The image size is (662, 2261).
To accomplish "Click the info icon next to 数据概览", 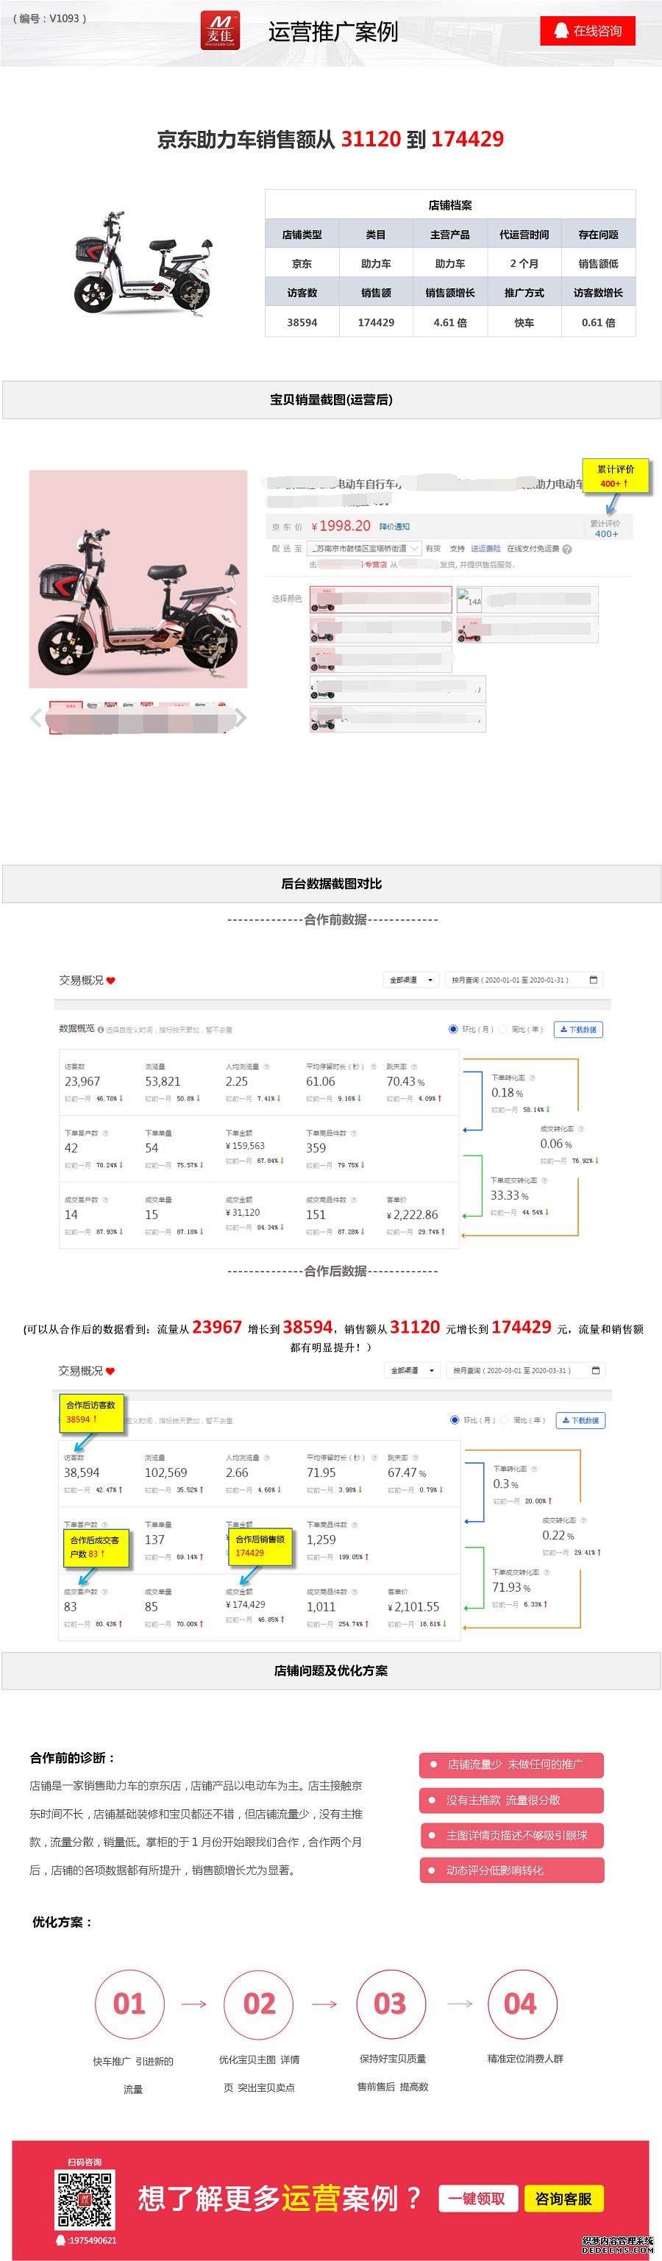I will [x=101, y=1029].
